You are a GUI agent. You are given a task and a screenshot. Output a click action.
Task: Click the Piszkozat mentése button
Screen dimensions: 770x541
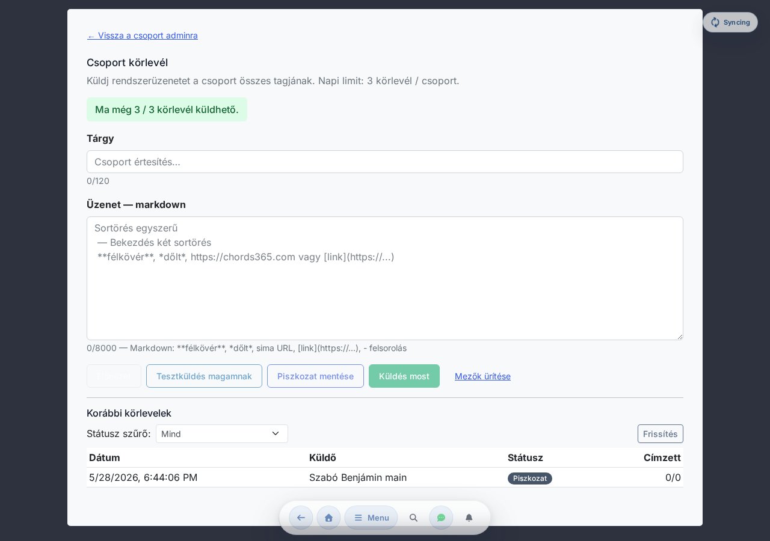tap(315, 376)
